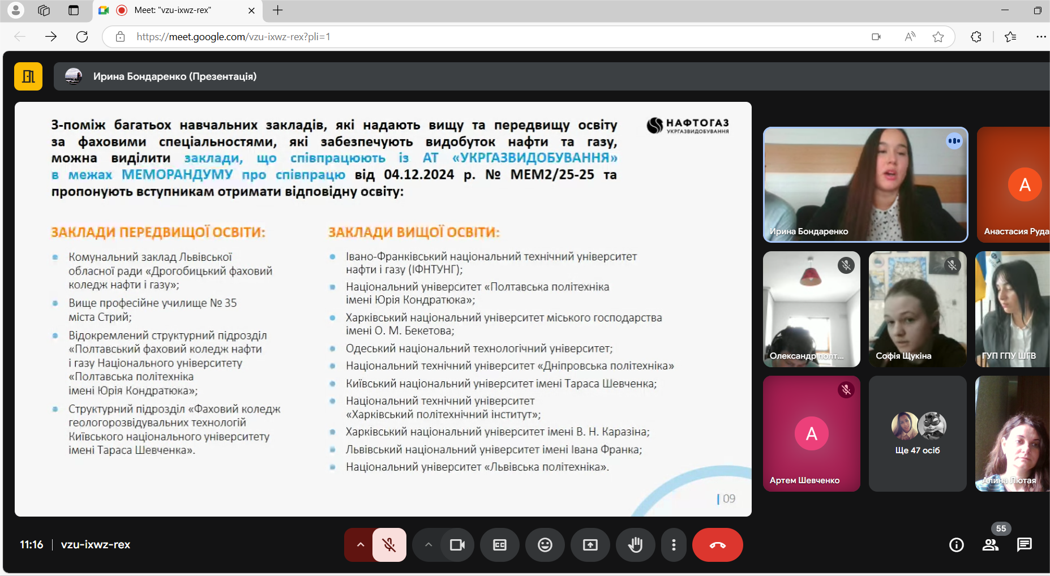Image resolution: width=1050 pixels, height=576 pixels.
Task: Click muted mic icon on Артем Шевченко tile
Action: (846, 390)
